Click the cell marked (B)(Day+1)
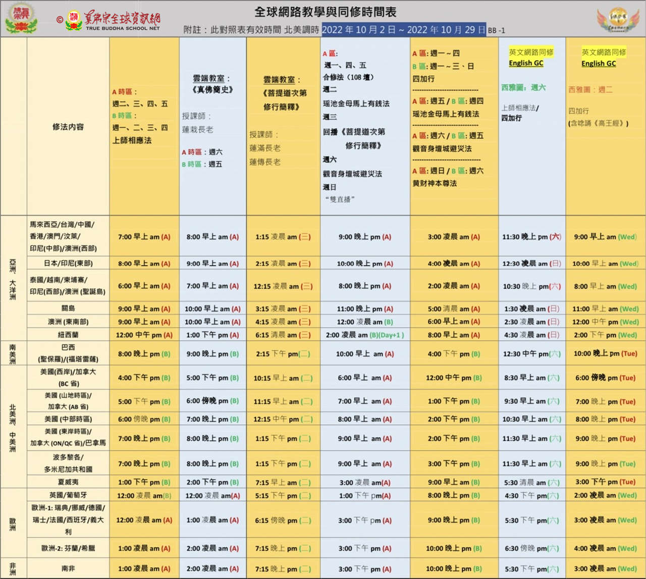The image size is (646, 579). [365, 335]
